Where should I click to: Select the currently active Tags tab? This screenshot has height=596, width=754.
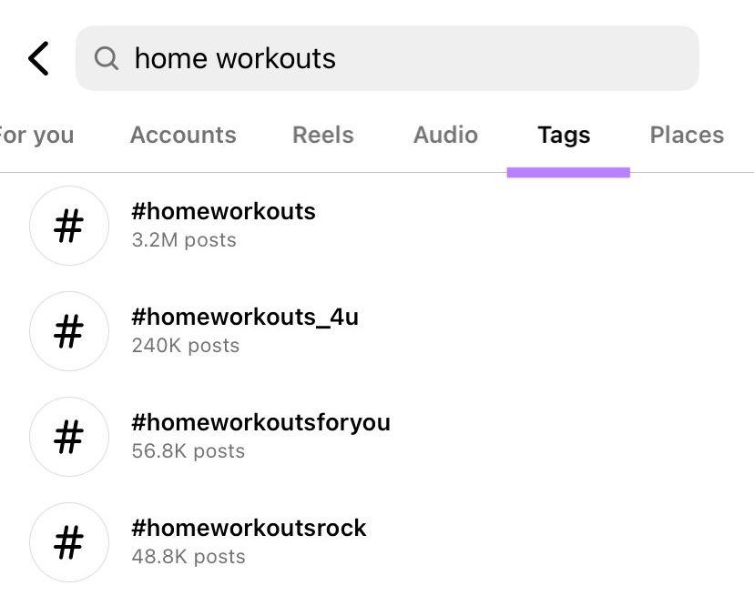click(564, 134)
